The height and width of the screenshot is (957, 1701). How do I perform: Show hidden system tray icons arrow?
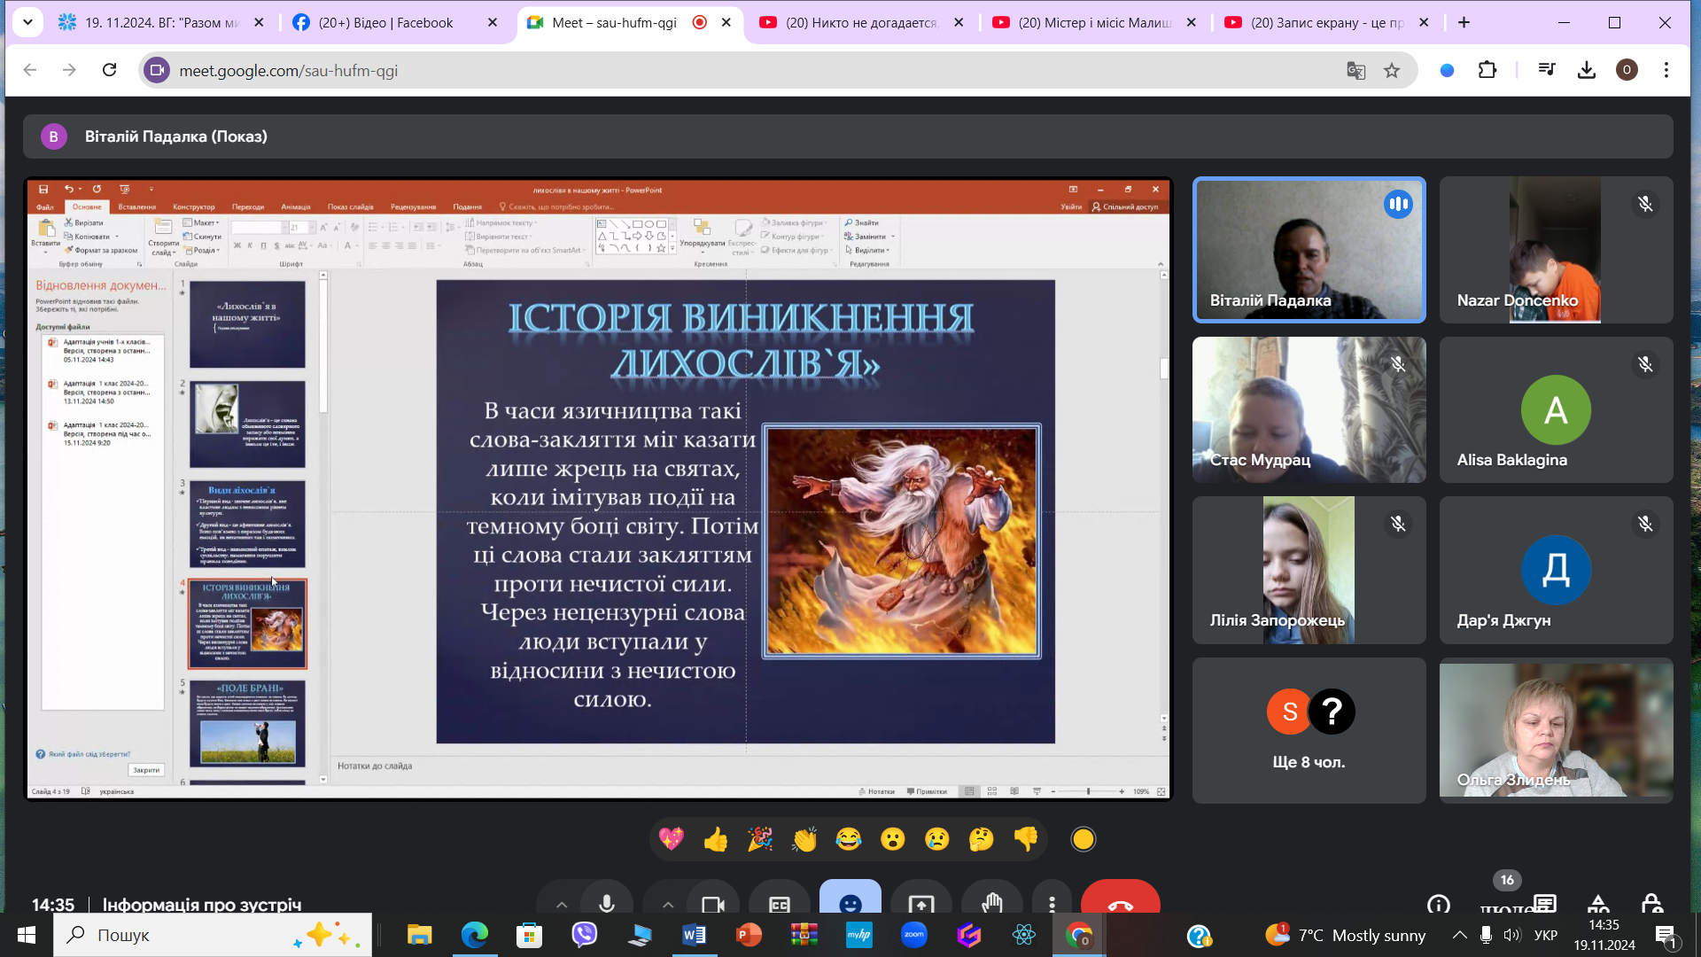(1459, 935)
